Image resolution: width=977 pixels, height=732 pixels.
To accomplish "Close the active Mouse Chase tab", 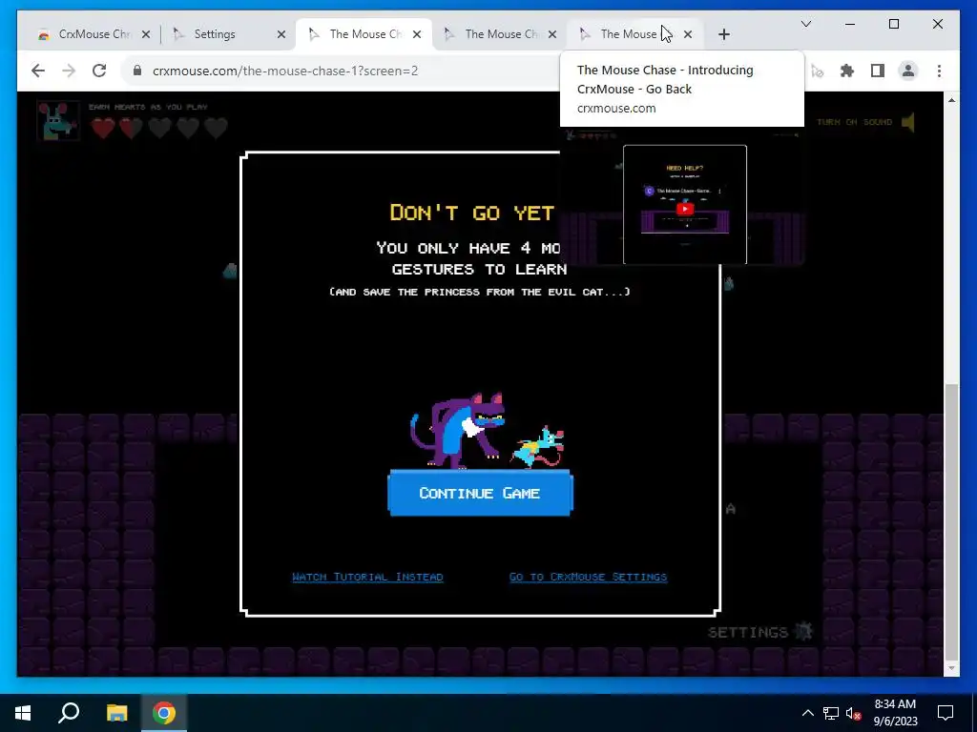I will pyautogui.click(x=417, y=34).
